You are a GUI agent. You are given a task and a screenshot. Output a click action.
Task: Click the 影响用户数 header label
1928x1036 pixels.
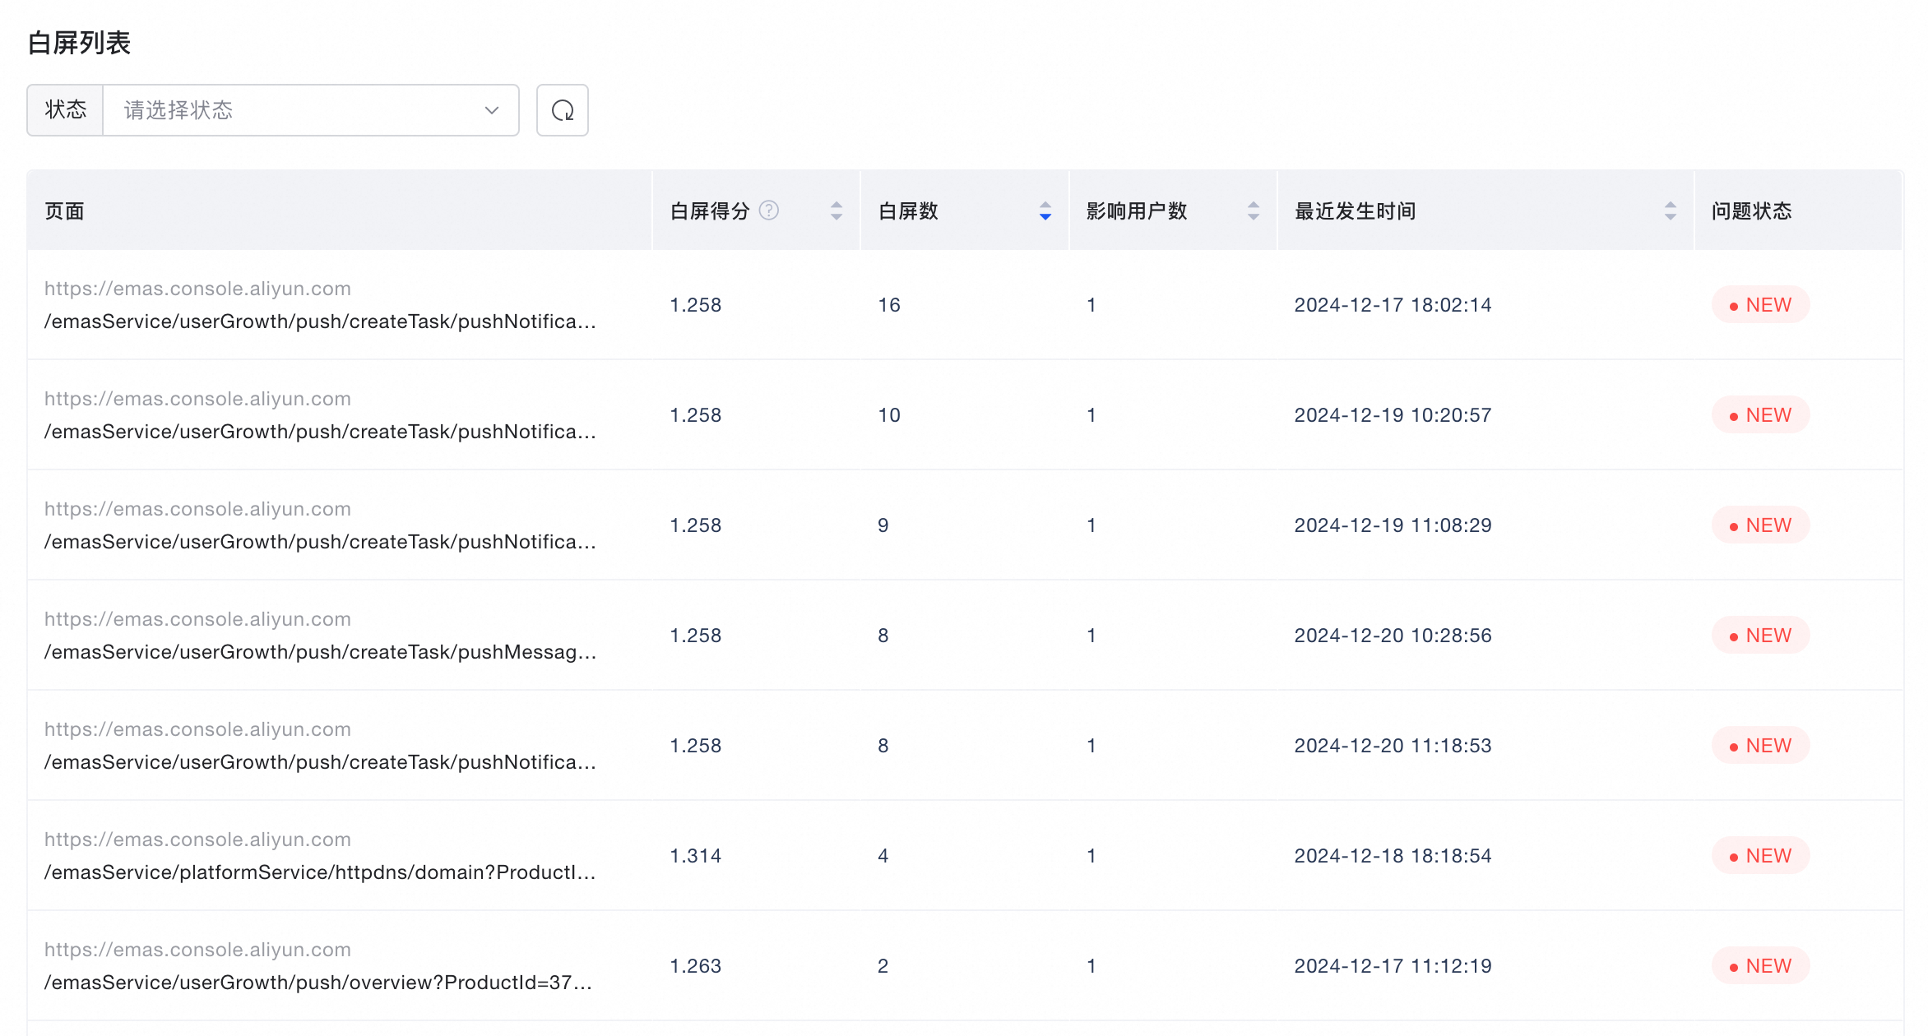[x=1137, y=211]
